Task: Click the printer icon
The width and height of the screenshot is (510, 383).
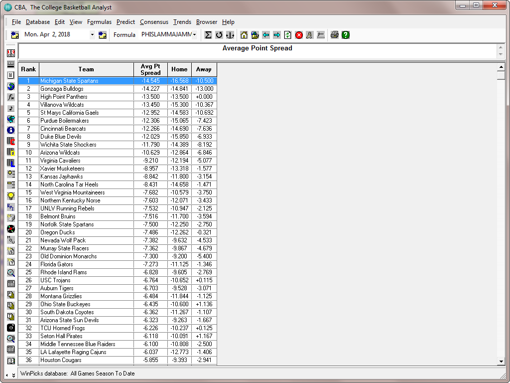Action: [334, 35]
